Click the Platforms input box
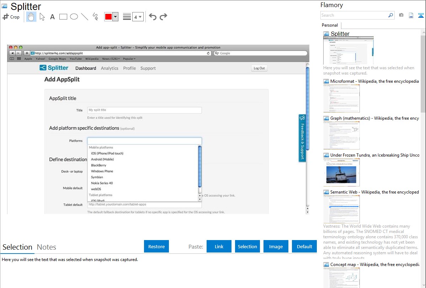This screenshot has height=288, width=426. [x=144, y=141]
